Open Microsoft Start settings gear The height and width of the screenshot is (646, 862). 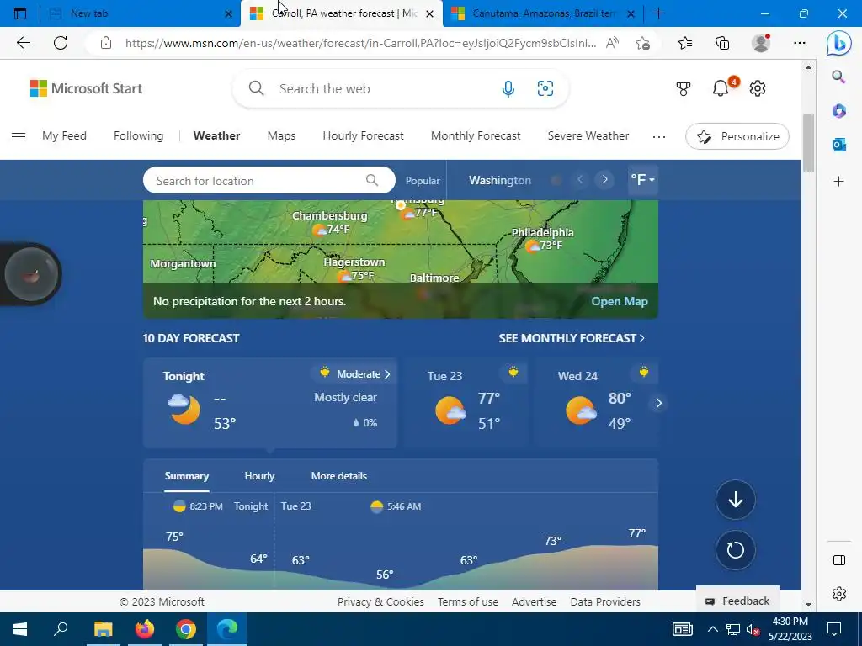point(758,88)
